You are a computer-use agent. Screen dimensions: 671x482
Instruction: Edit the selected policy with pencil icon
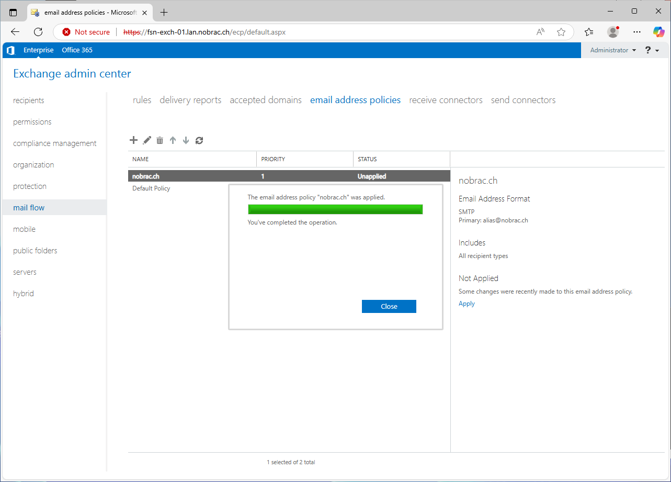pyautogui.click(x=147, y=140)
